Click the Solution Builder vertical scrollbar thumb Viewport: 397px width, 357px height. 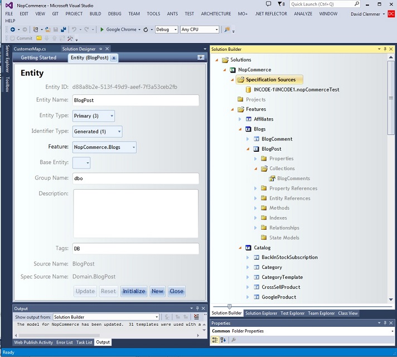pyautogui.click(x=391, y=98)
